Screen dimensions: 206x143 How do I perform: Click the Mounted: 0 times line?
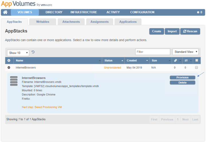pos(32,90)
